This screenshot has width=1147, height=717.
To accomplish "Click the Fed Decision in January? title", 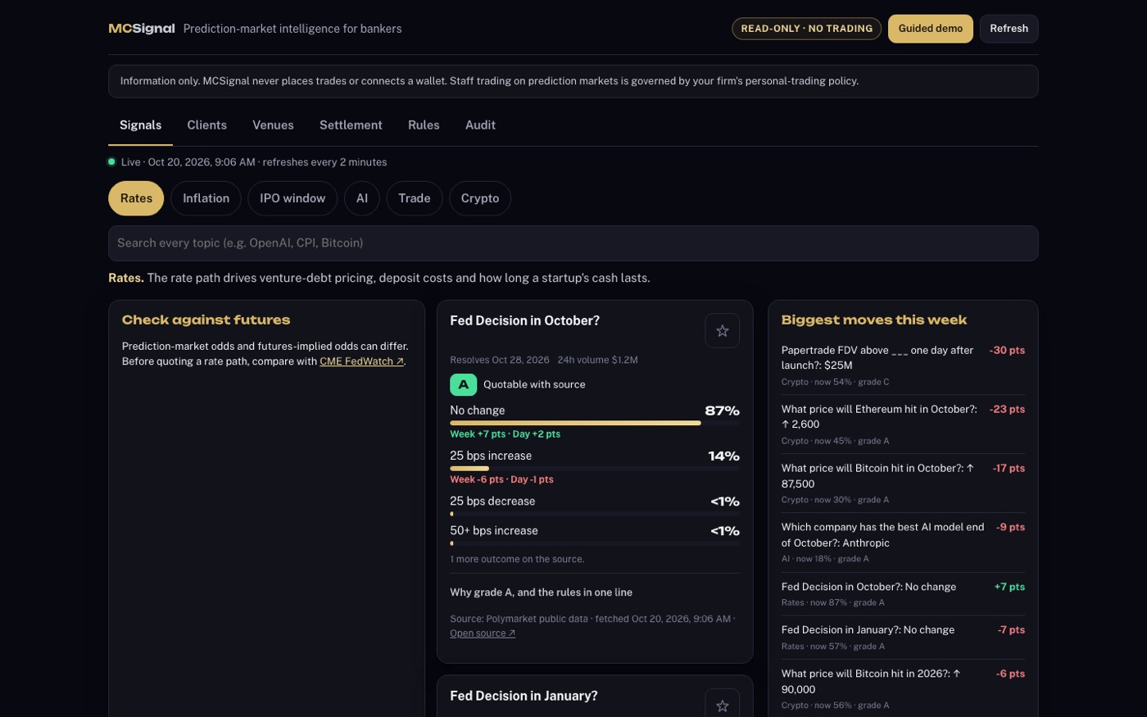I will pyautogui.click(x=524, y=697).
